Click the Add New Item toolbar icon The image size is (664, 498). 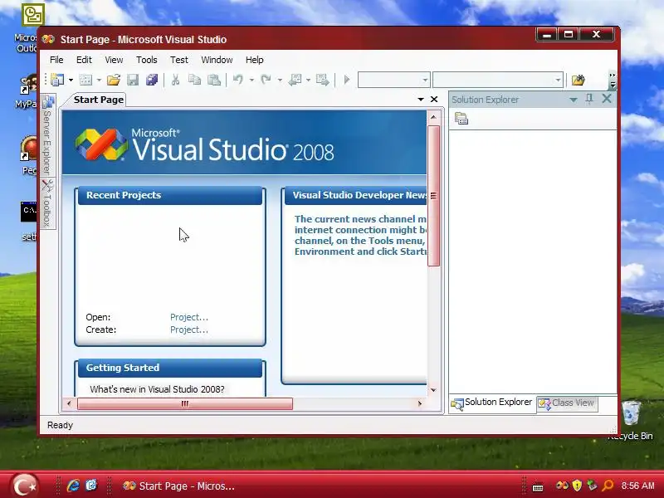[x=85, y=80]
